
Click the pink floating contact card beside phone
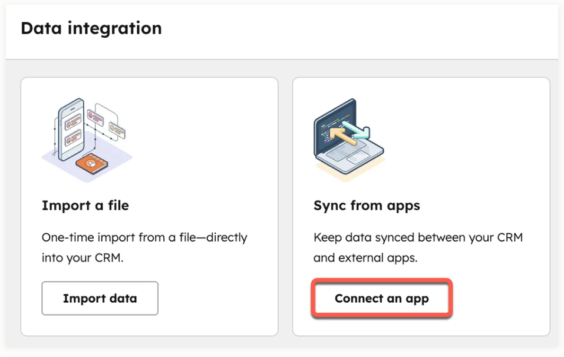tap(95, 118)
